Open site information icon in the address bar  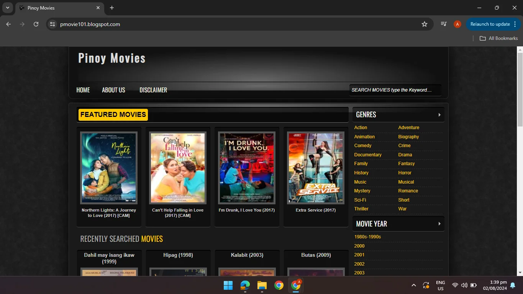[x=52, y=24]
